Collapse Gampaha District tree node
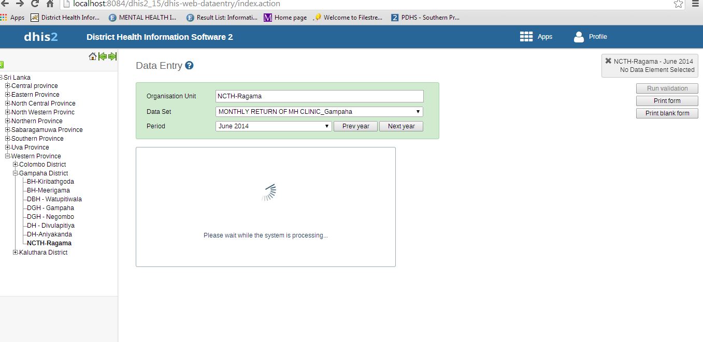Viewport: 703px width, 342px height. coord(16,173)
